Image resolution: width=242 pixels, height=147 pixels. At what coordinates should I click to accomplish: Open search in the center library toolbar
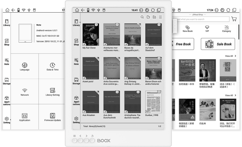click(142, 17)
